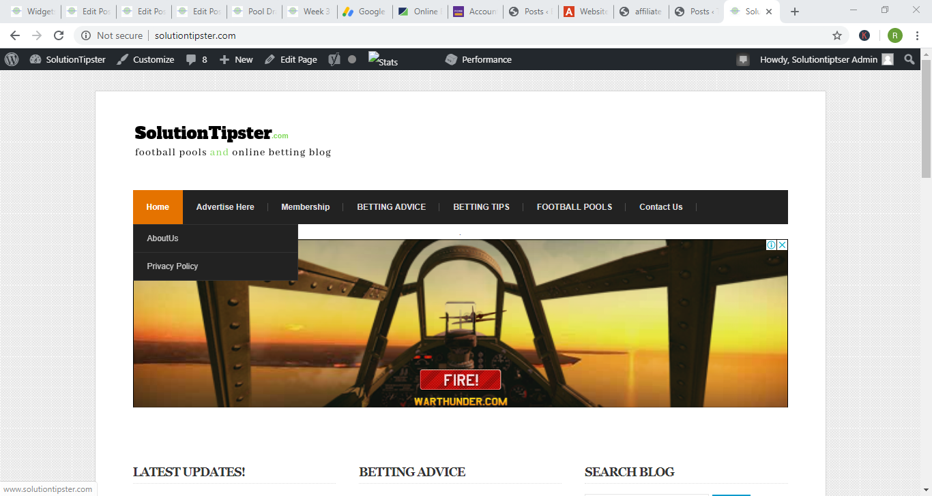The height and width of the screenshot is (496, 932).
Task: Click the football pools and online betting blog tagline
Action: click(x=233, y=152)
